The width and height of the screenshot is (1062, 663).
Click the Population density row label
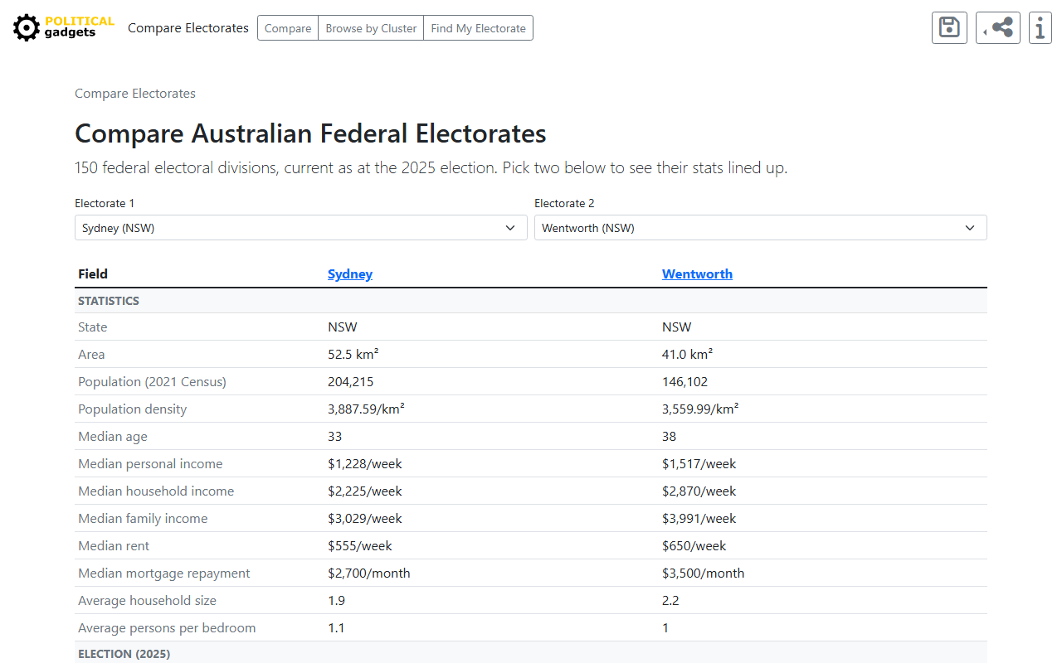coord(133,409)
